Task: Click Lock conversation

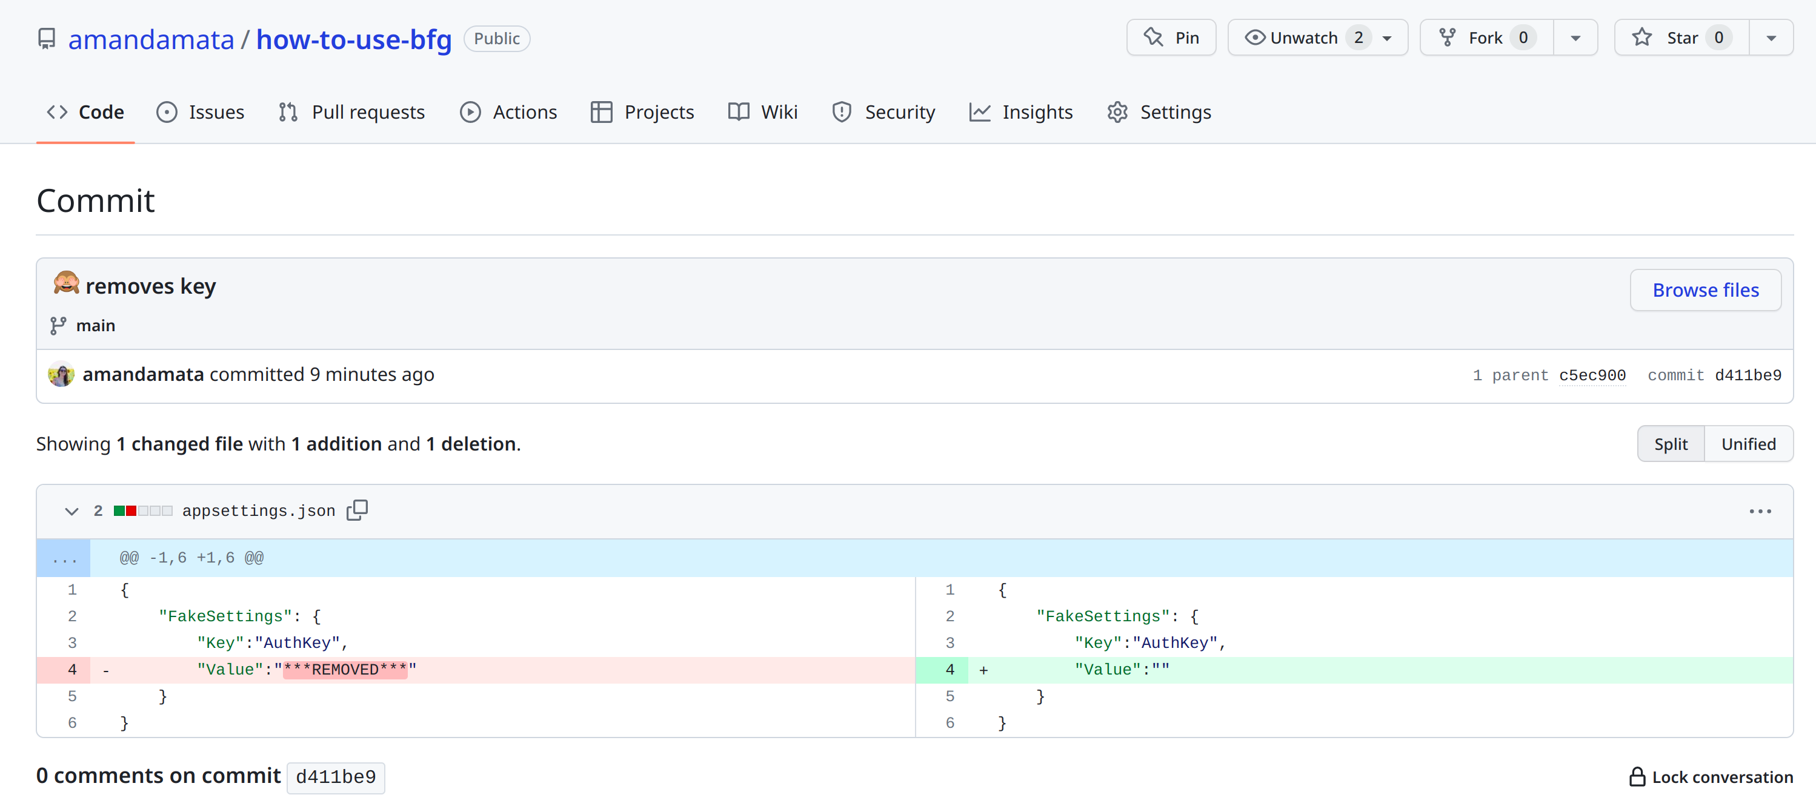Action: [x=1711, y=777]
